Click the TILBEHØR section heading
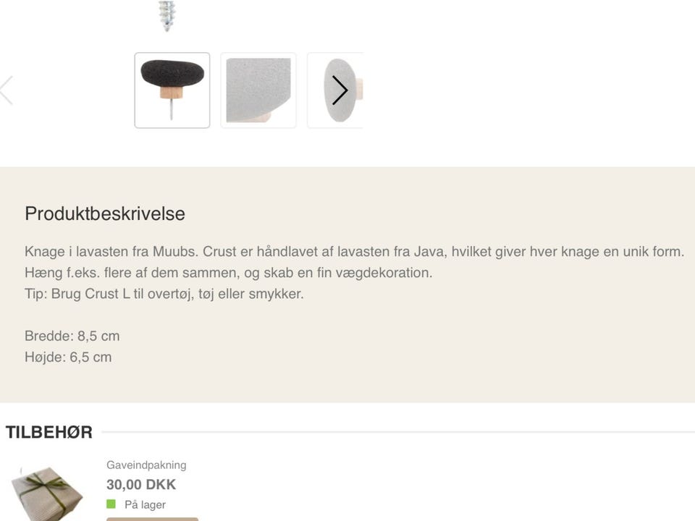The width and height of the screenshot is (695, 521). 49,433
